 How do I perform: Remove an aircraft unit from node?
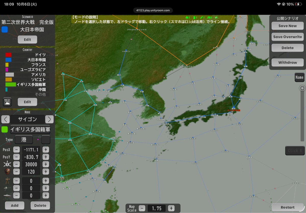pyautogui.click(x=16, y=188)
